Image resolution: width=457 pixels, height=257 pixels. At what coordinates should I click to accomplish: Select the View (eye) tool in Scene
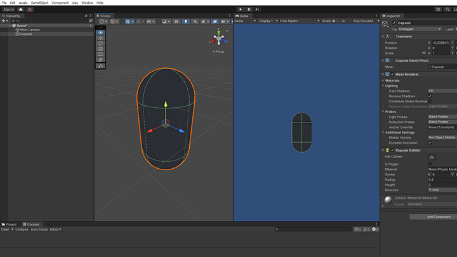tap(100, 32)
